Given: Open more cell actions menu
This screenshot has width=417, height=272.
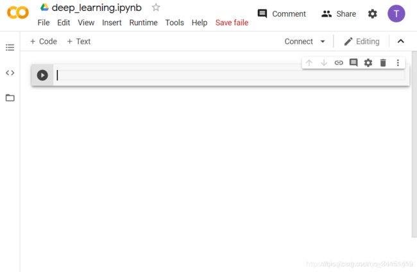Looking at the screenshot, I should pos(398,63).
